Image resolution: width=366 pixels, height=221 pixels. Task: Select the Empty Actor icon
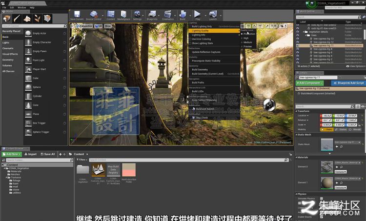28,33
